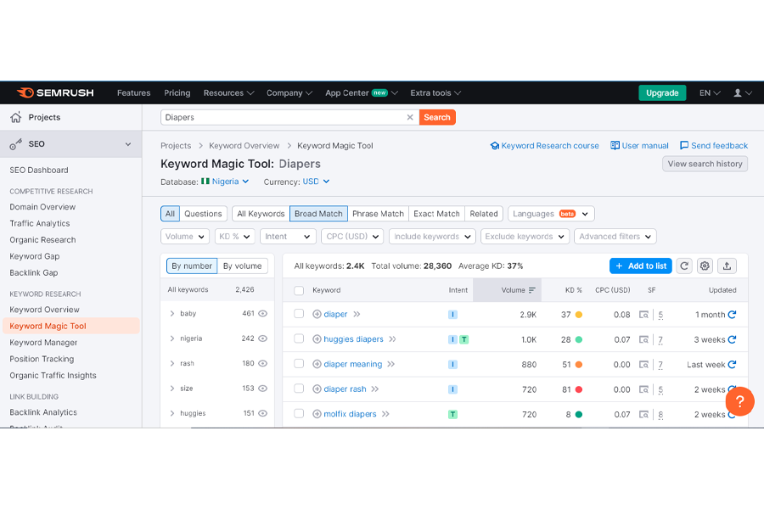Check the box for diaper meaning
Viewport: 764px width, 509px height.
click(299, 363)
